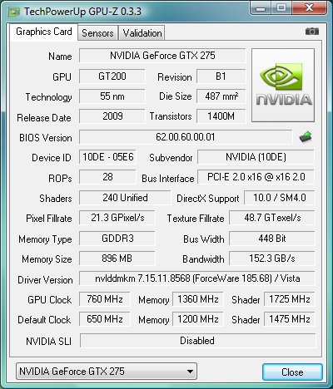Click the Driver Version field
Screen dimensions: 333x389
[197, 278]
